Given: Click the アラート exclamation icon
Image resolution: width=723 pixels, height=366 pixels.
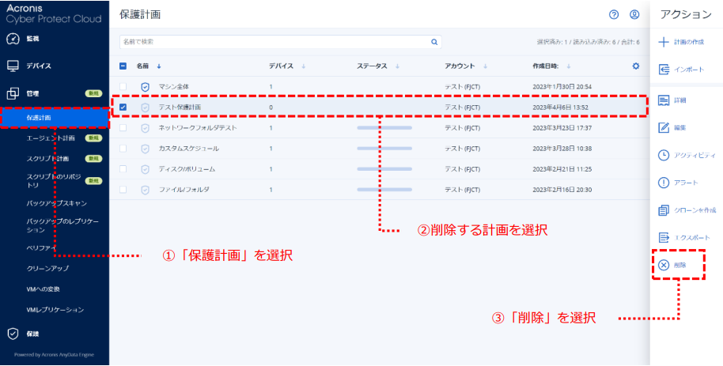Looking at the screenshot, I should pos(664,183).
